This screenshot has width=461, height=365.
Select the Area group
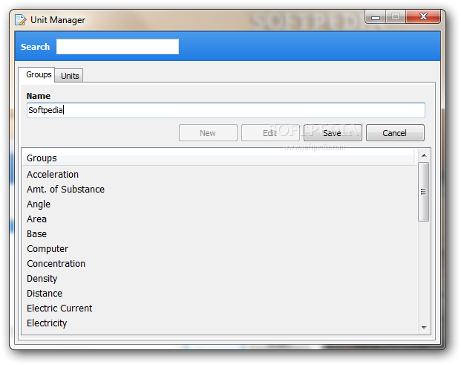[x=219, y=219]
